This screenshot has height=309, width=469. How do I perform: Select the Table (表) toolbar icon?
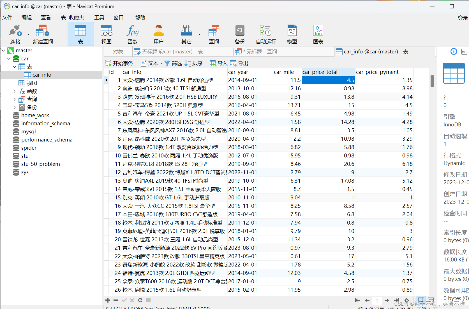click(80, 34)
